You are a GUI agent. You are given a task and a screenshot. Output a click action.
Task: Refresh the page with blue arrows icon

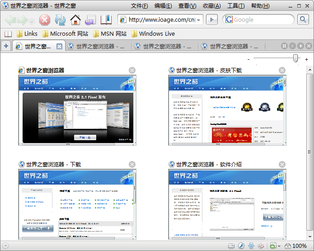[60, 20]
